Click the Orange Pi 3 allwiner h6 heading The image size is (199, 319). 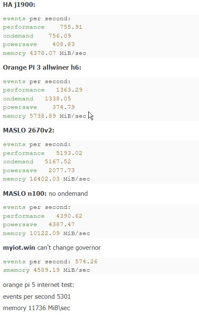coord(42,68)
